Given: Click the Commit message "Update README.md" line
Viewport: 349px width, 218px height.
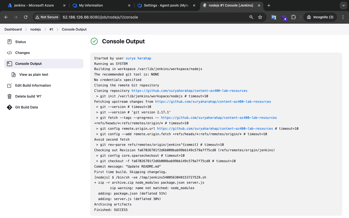Looking at the screenshot, I should point(128,166).
